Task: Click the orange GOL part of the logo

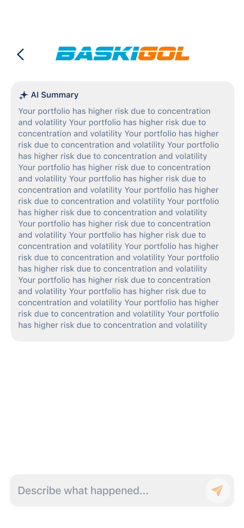Action: pos(164,53)
